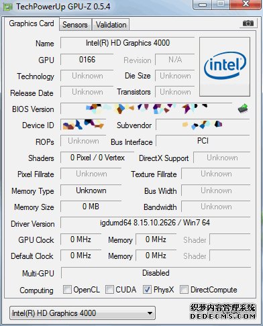
Task: Minimize the GPU-Z window
Action: (x=203, y=4)
